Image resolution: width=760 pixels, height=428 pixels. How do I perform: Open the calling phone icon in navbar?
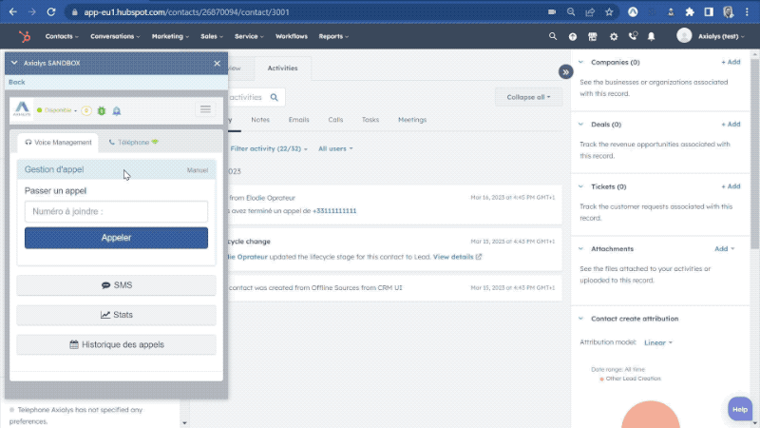[x=633, y=36]
